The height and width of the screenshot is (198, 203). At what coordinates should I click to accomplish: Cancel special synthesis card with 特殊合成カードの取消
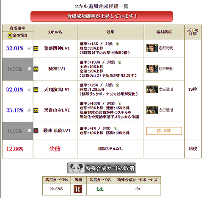tap(101, 168)
